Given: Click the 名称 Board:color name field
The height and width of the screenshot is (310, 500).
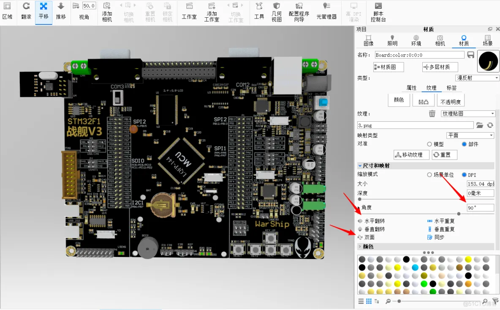Looking at the screenshot, I should pyautogui.click(x=419, y=55).
